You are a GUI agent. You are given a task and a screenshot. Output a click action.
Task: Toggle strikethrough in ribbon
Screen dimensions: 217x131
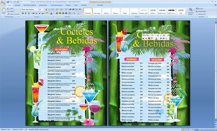click(33, 13)
